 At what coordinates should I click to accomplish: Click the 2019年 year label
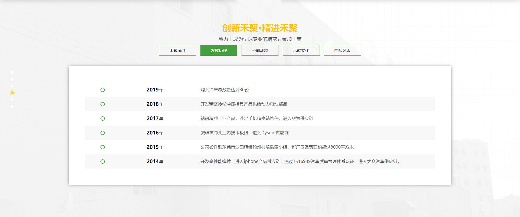pos(155,90)
